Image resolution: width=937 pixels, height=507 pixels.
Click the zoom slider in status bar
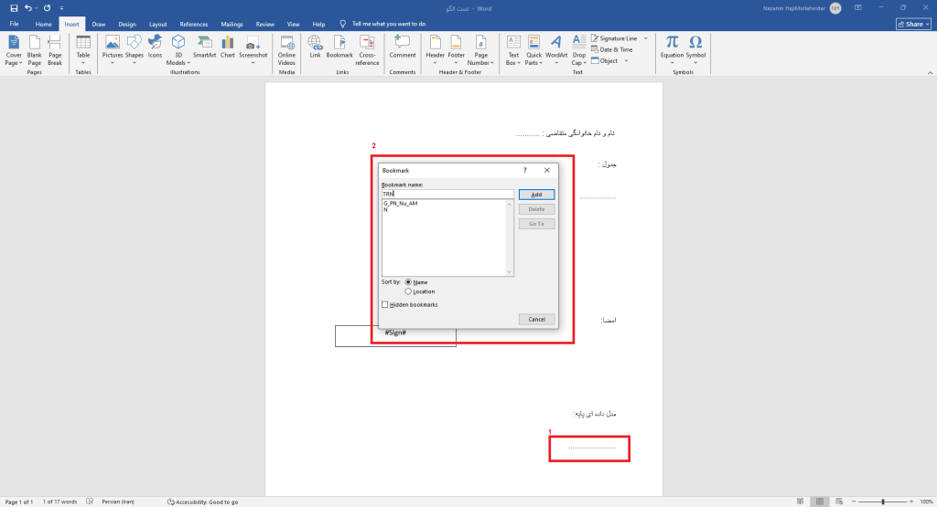point(882,502)
